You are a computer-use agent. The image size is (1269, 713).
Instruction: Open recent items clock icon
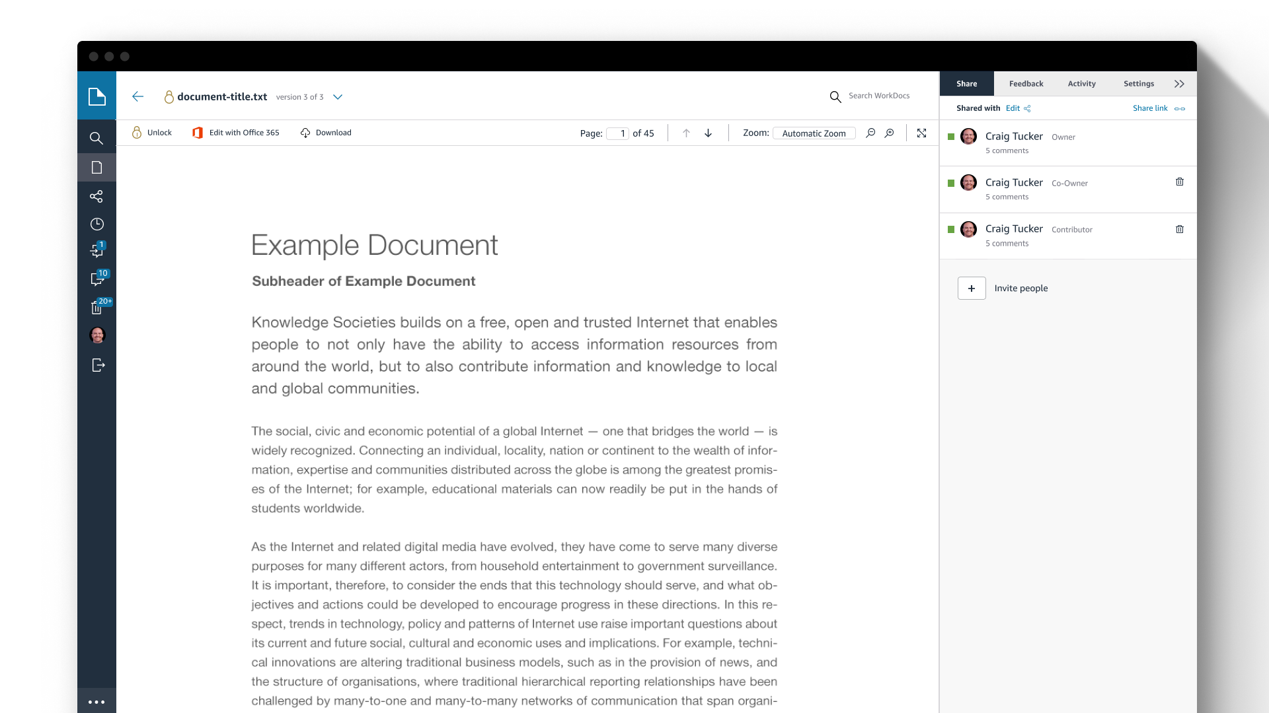click(96, 224)
